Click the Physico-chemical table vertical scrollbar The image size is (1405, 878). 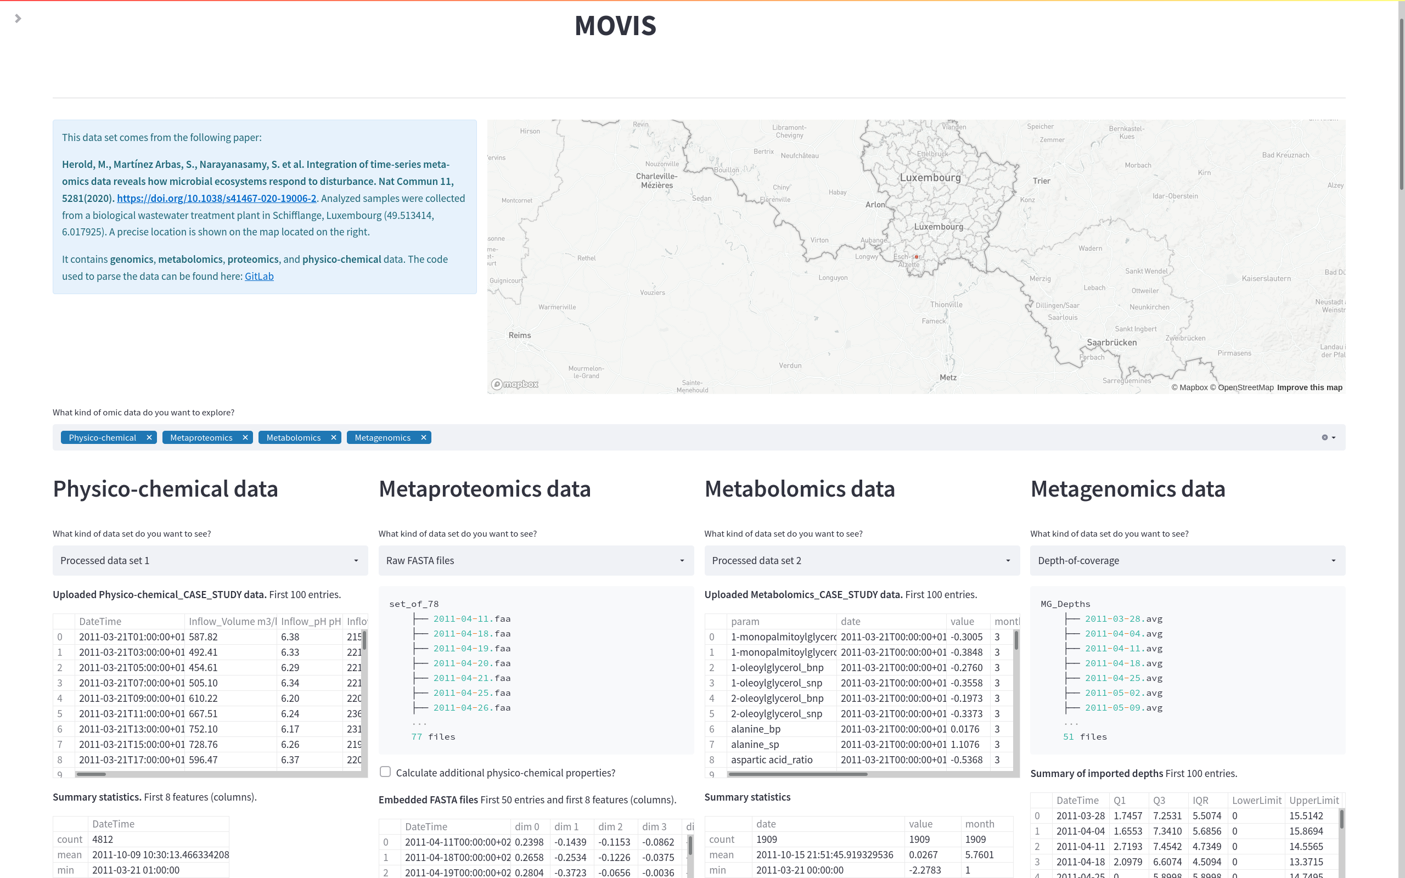364,640
